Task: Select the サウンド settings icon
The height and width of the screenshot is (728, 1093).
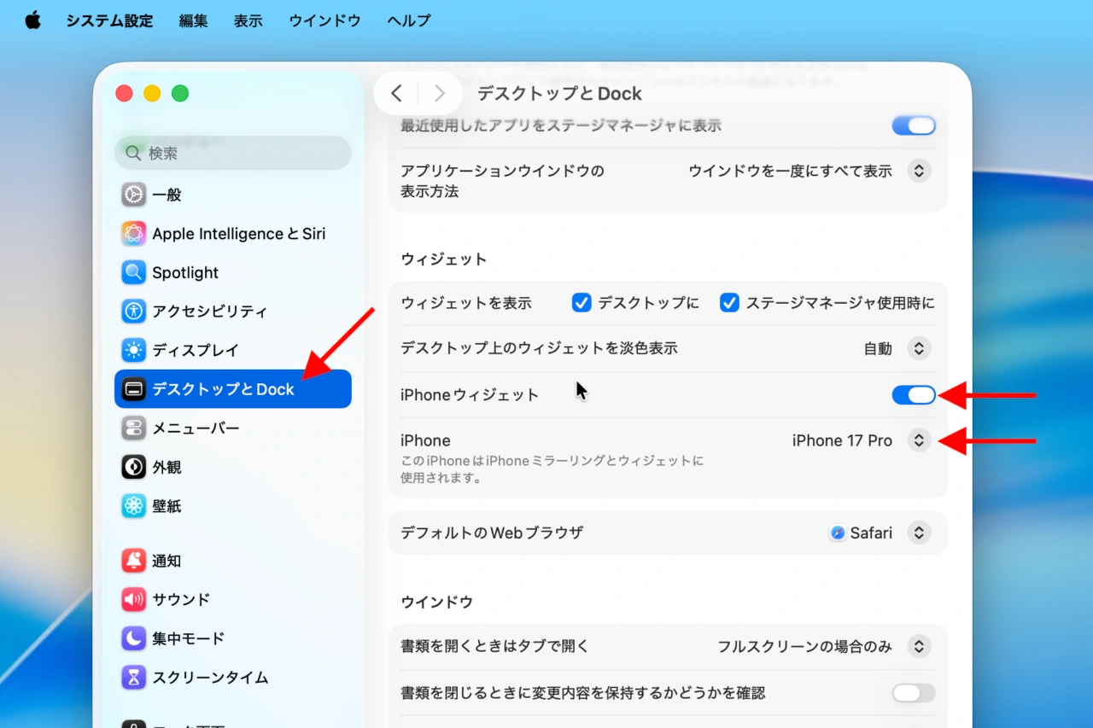Action: tap(133, 599)
